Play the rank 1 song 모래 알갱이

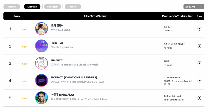click(x=199, y=29)
